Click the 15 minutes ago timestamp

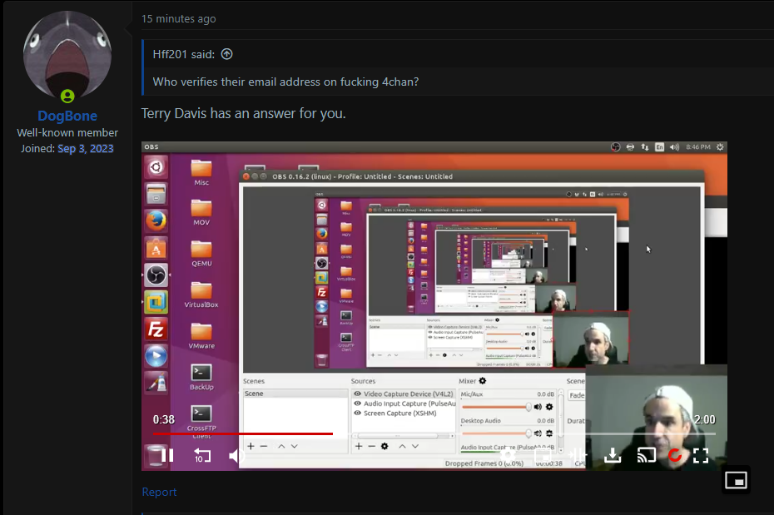[179, 19]
